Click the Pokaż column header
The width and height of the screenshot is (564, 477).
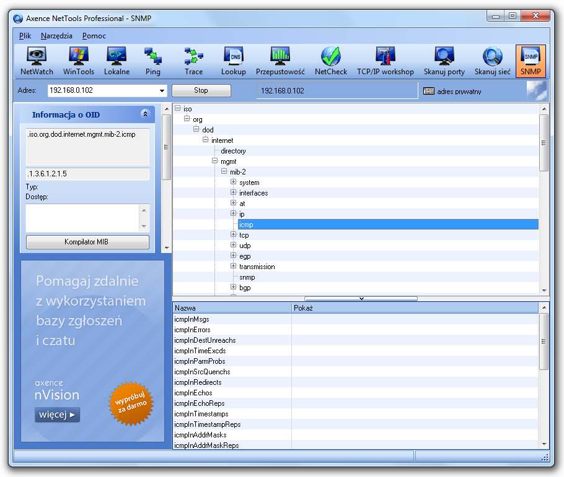coord(415,308)
